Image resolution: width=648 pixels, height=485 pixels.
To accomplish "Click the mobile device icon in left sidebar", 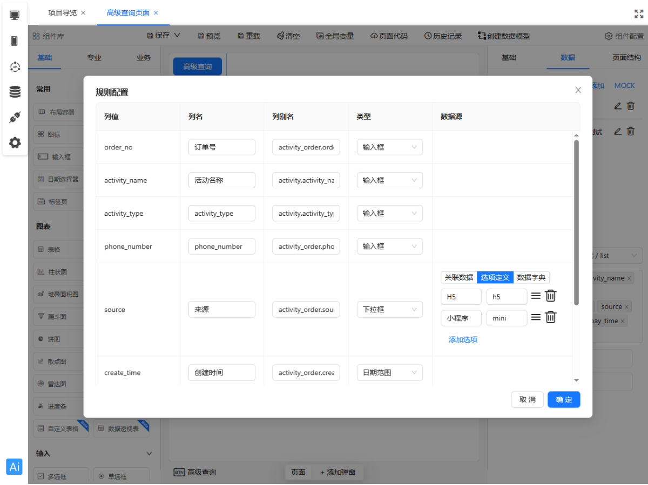I will click(15, 41).
